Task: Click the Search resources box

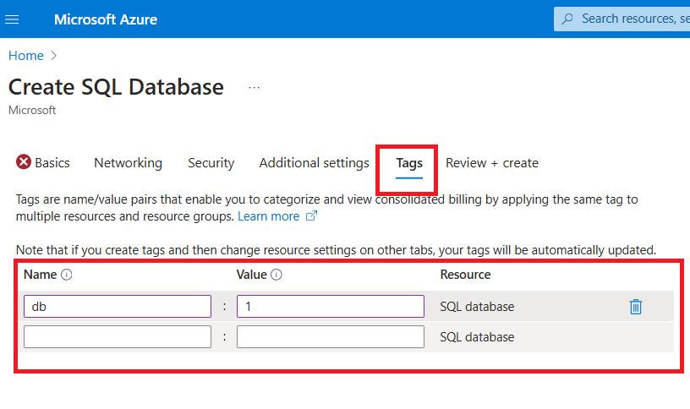Action: [622, 19]
